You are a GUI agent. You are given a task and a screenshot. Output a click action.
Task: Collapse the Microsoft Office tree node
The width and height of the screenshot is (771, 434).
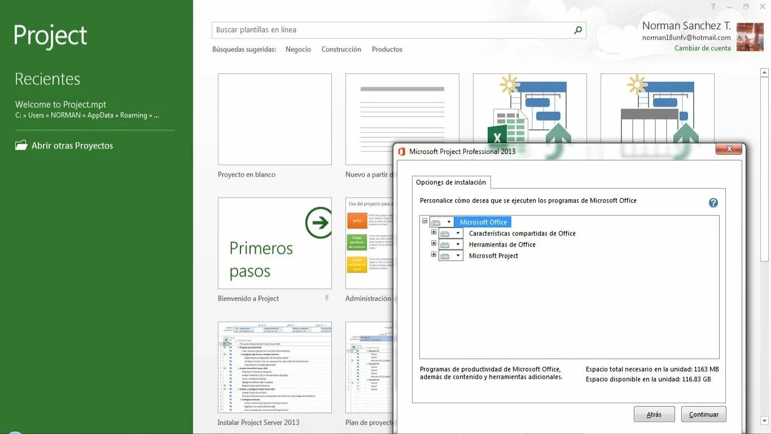pos(424,221)
